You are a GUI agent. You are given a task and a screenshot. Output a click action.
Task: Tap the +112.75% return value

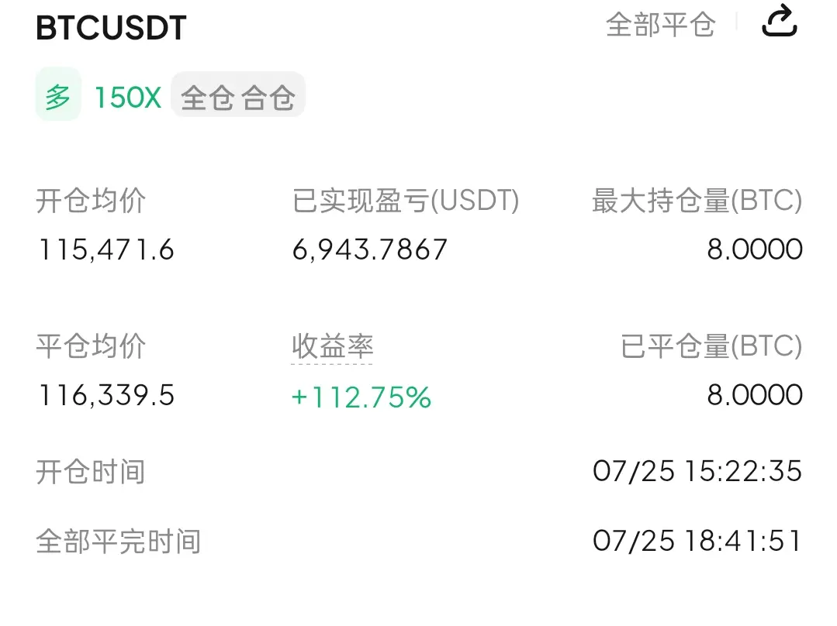pyautogui.click(x=361, y=397)
